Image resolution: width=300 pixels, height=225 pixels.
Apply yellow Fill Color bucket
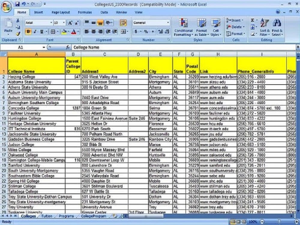click(x=64, y=31)
